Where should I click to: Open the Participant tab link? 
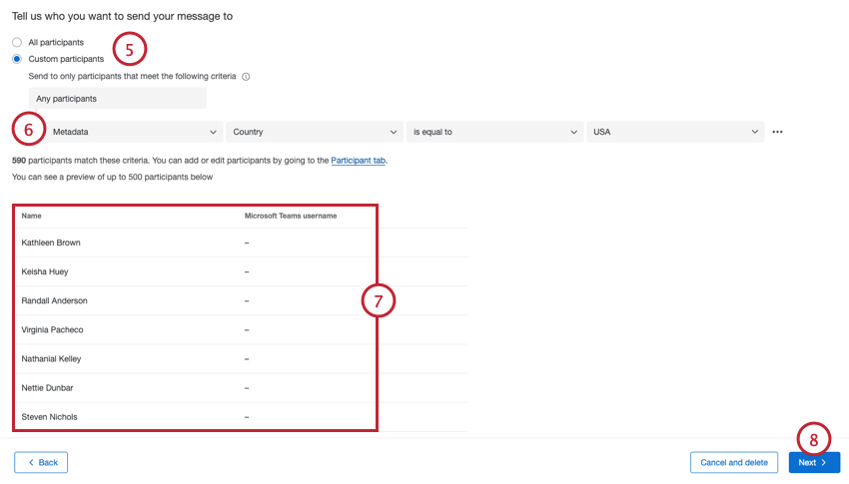click(358, 160)
